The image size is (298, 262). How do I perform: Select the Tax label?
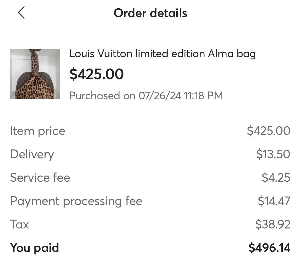click(19, 224)
